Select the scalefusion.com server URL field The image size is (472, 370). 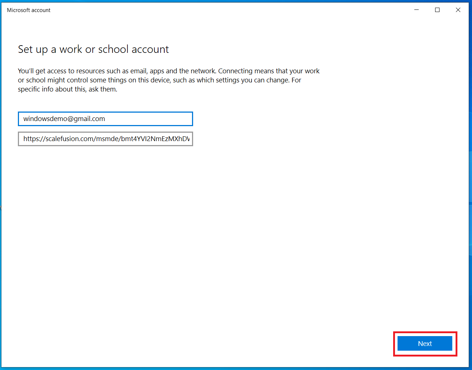click(x=105, y=139)
